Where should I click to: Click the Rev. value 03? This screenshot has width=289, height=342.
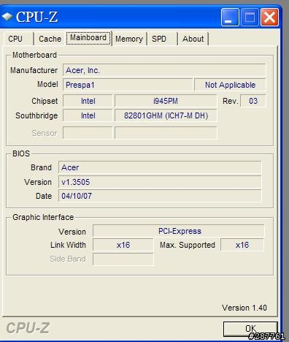coord(253,101)
